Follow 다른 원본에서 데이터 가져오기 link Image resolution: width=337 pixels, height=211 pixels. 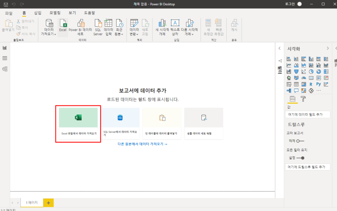(x=142, y=144)
